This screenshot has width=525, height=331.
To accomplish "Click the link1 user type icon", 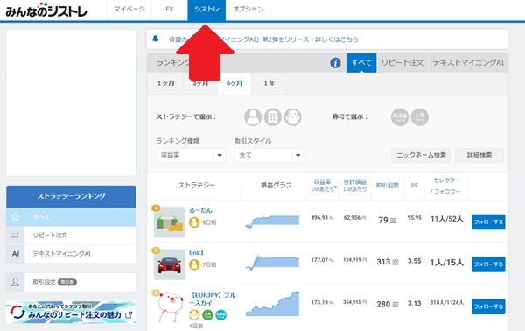I will [x=194, y=264].
